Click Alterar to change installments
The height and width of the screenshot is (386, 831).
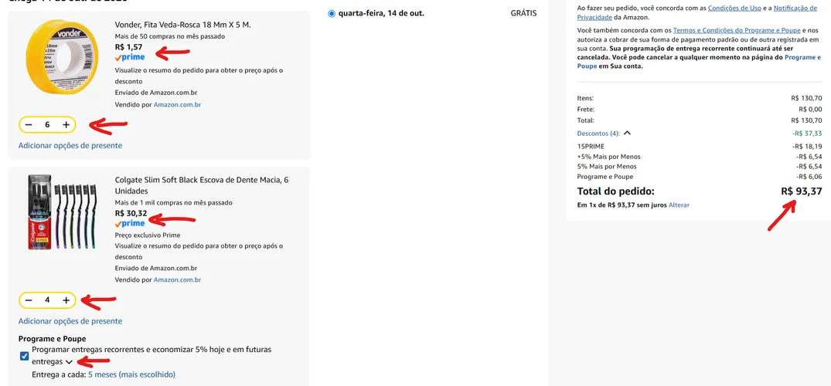coord(679,205)
